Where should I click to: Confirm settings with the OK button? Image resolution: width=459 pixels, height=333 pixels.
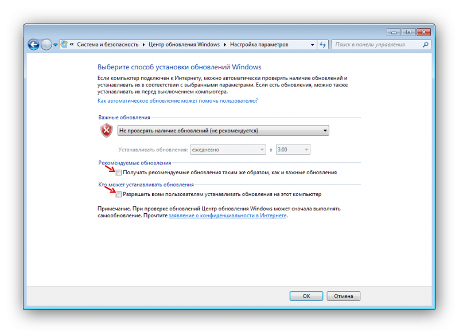click(306, 296)
